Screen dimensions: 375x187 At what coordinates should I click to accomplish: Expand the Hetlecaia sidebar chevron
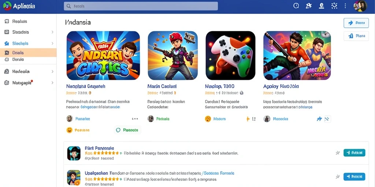(x=52, y=71)
